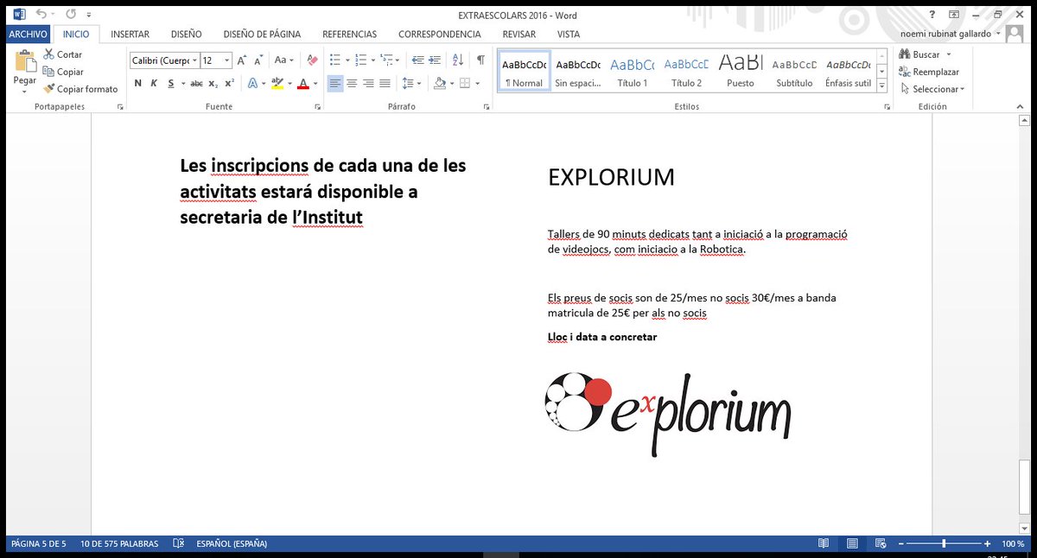
Task: Expand the Seleccionar dropdown
Action: coord(931,89)
